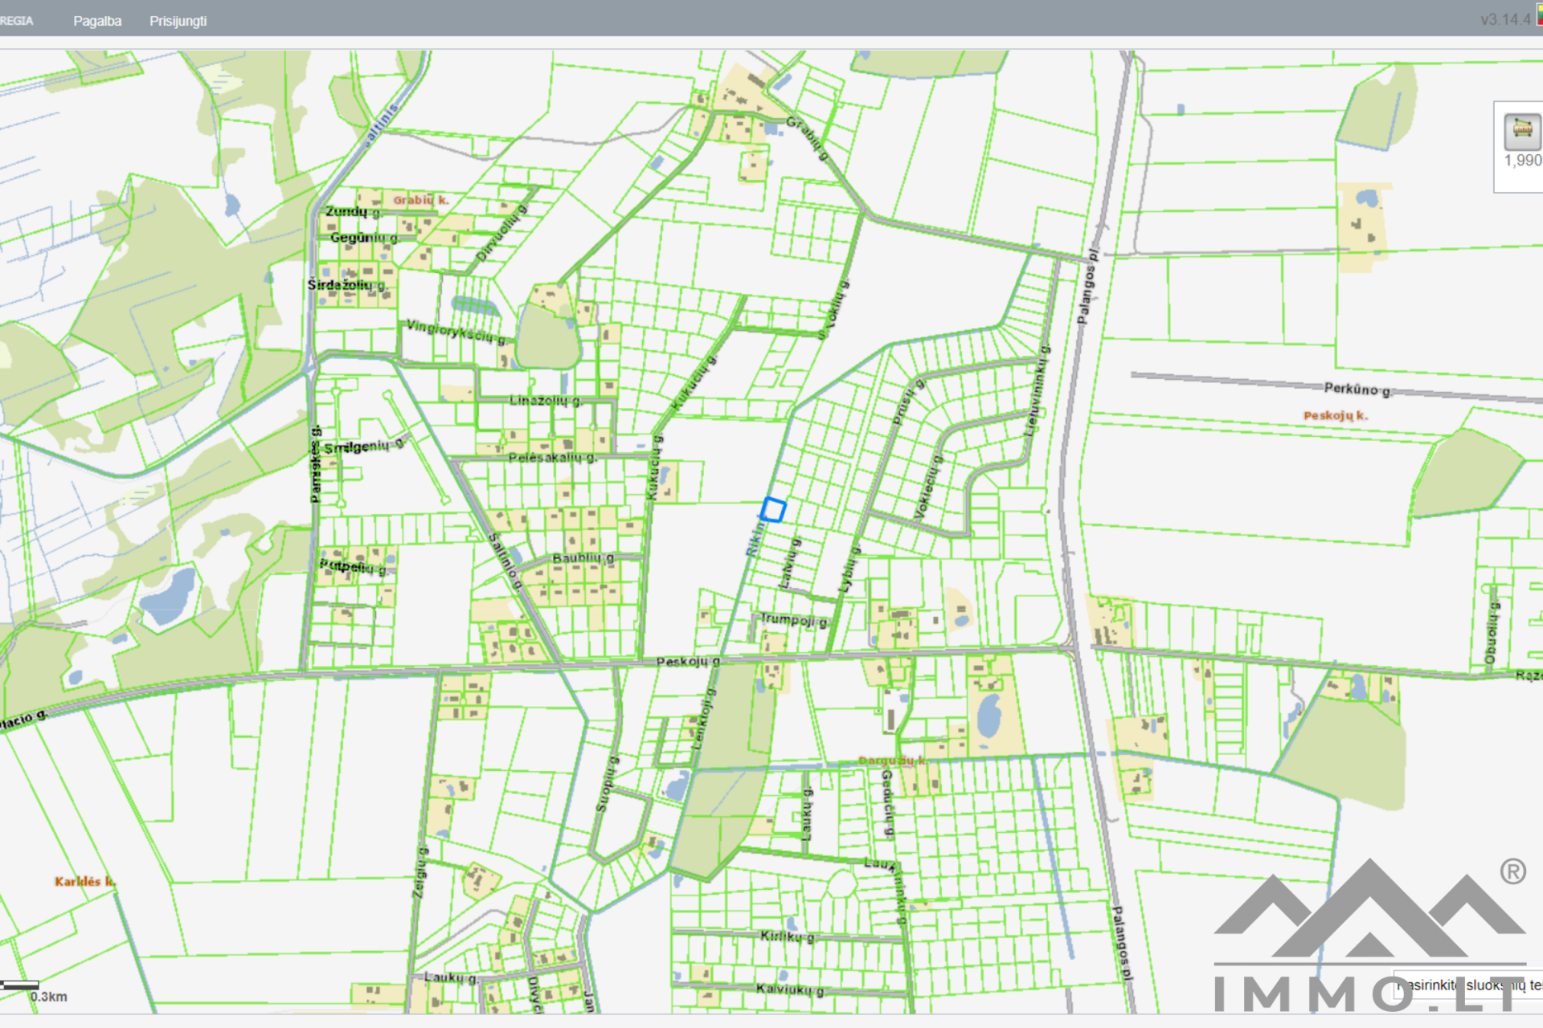The width and height of the screenshot is (1543, 1028).
Task: Click the Lithuanian flag language icon
Action: point(1539,16)
